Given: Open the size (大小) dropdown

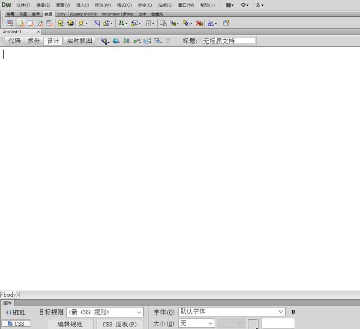Looking at the screenshot, I should [x=197, y=323].
